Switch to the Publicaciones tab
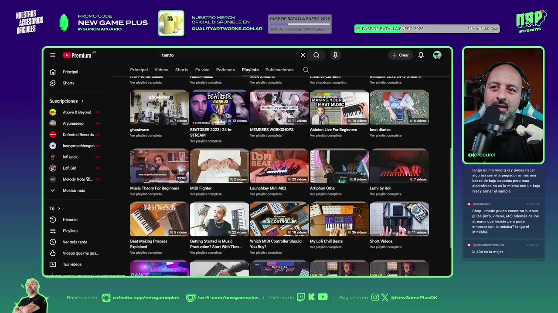 (x=279, y=70)
